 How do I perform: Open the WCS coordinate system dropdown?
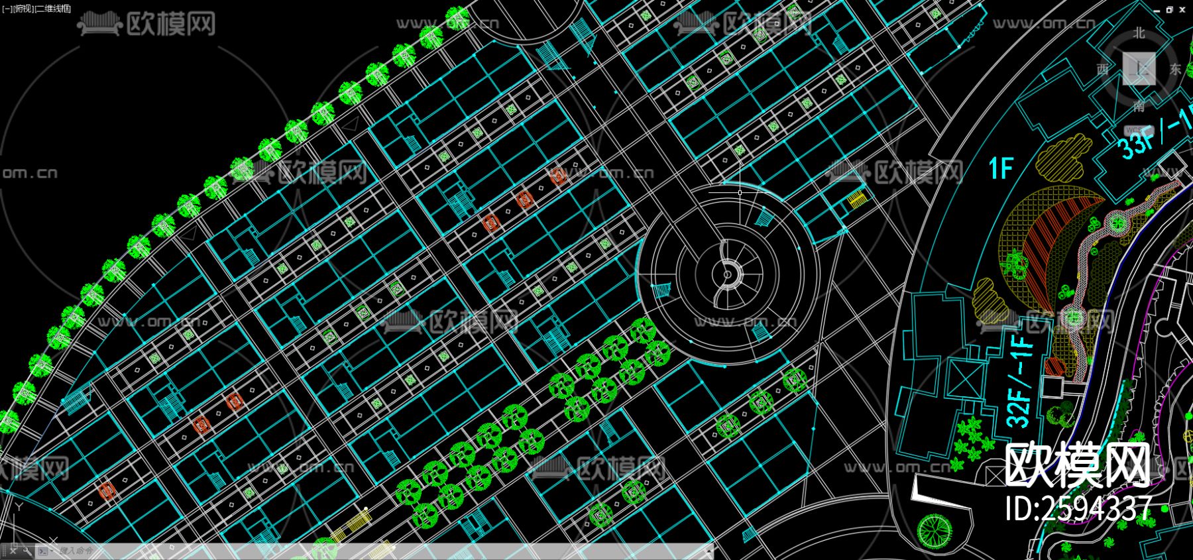(x=1139, y=130)
